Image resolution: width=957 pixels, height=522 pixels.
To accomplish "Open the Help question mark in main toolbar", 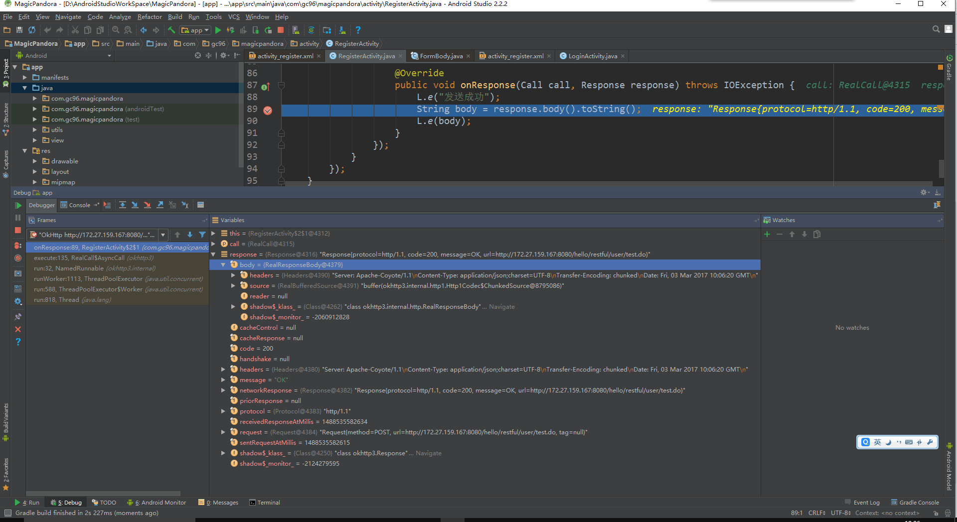I will 358,30.
